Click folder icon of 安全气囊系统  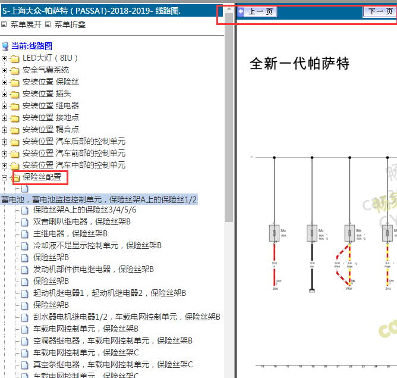pos(15,71)
